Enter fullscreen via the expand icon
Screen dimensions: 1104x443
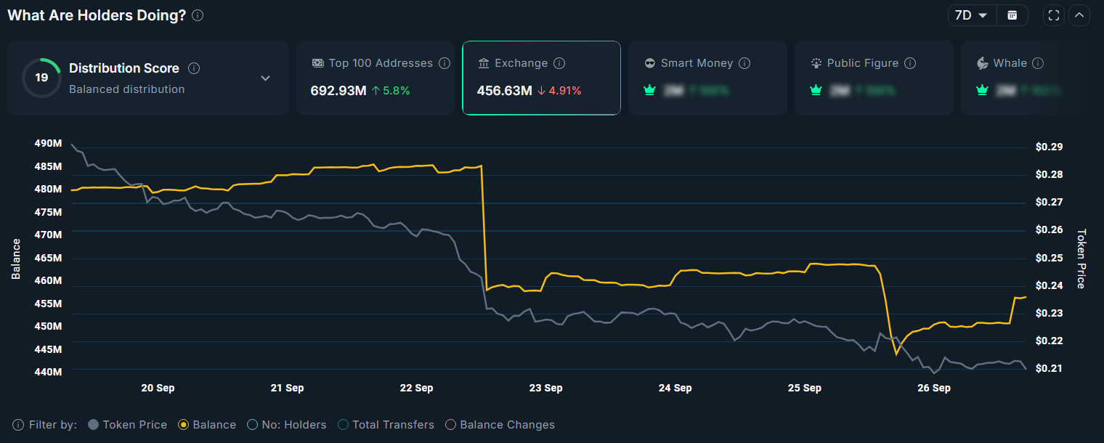pos(1053,15)
